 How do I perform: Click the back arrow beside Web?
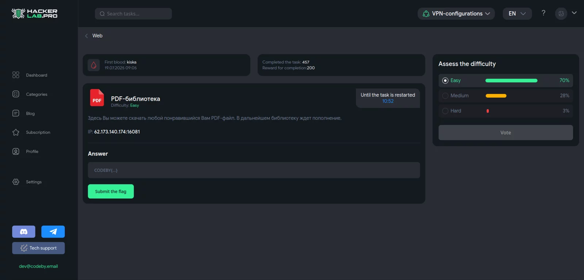coord(87,36)
